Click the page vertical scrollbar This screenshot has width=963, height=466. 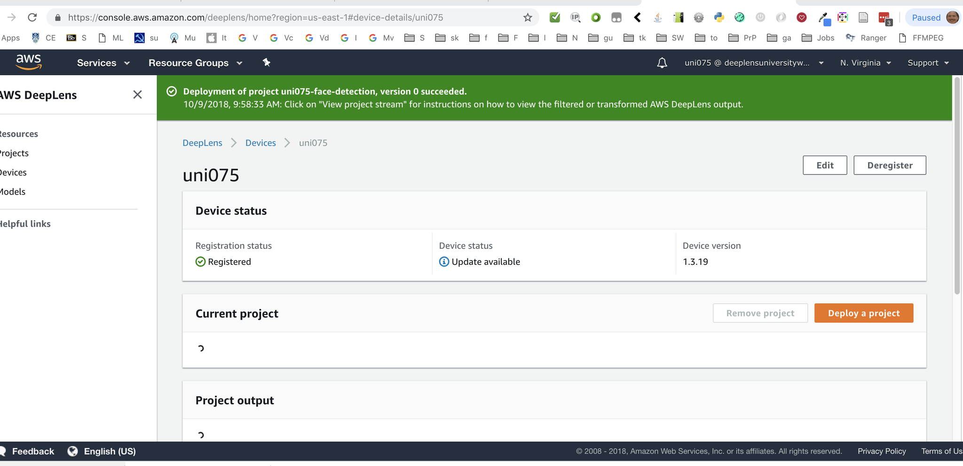point(957,186)
